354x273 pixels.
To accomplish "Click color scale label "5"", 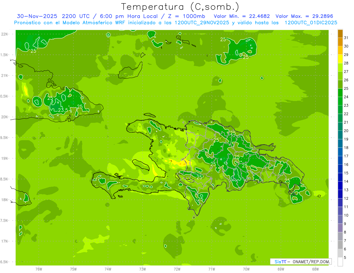I will [x=345, y=258].
